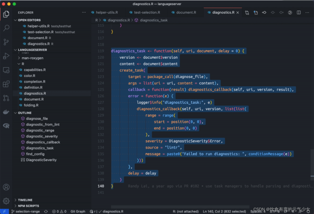Open the Run and Debug view

point(6,56)
